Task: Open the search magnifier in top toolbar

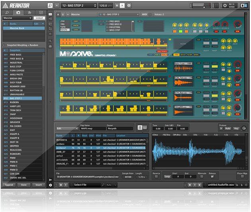Action: click(50, 6)
